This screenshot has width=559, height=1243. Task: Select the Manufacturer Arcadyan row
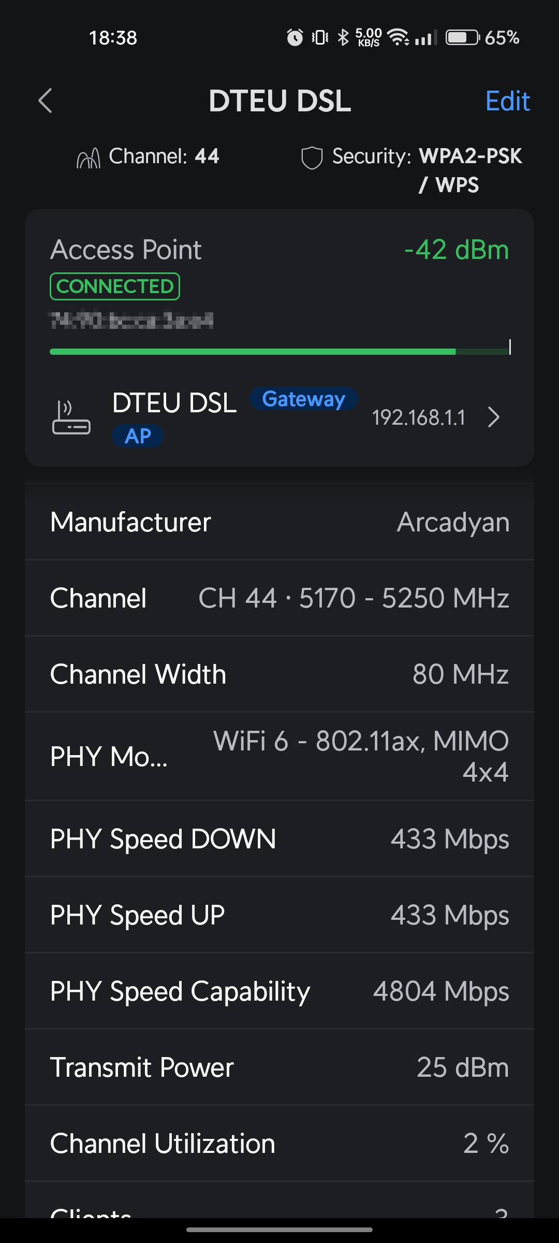point(279,522)
